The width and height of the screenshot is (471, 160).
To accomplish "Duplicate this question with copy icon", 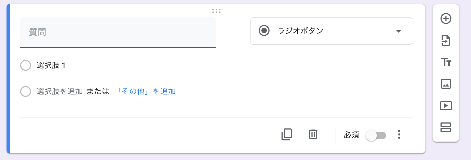I will point(287,134).
